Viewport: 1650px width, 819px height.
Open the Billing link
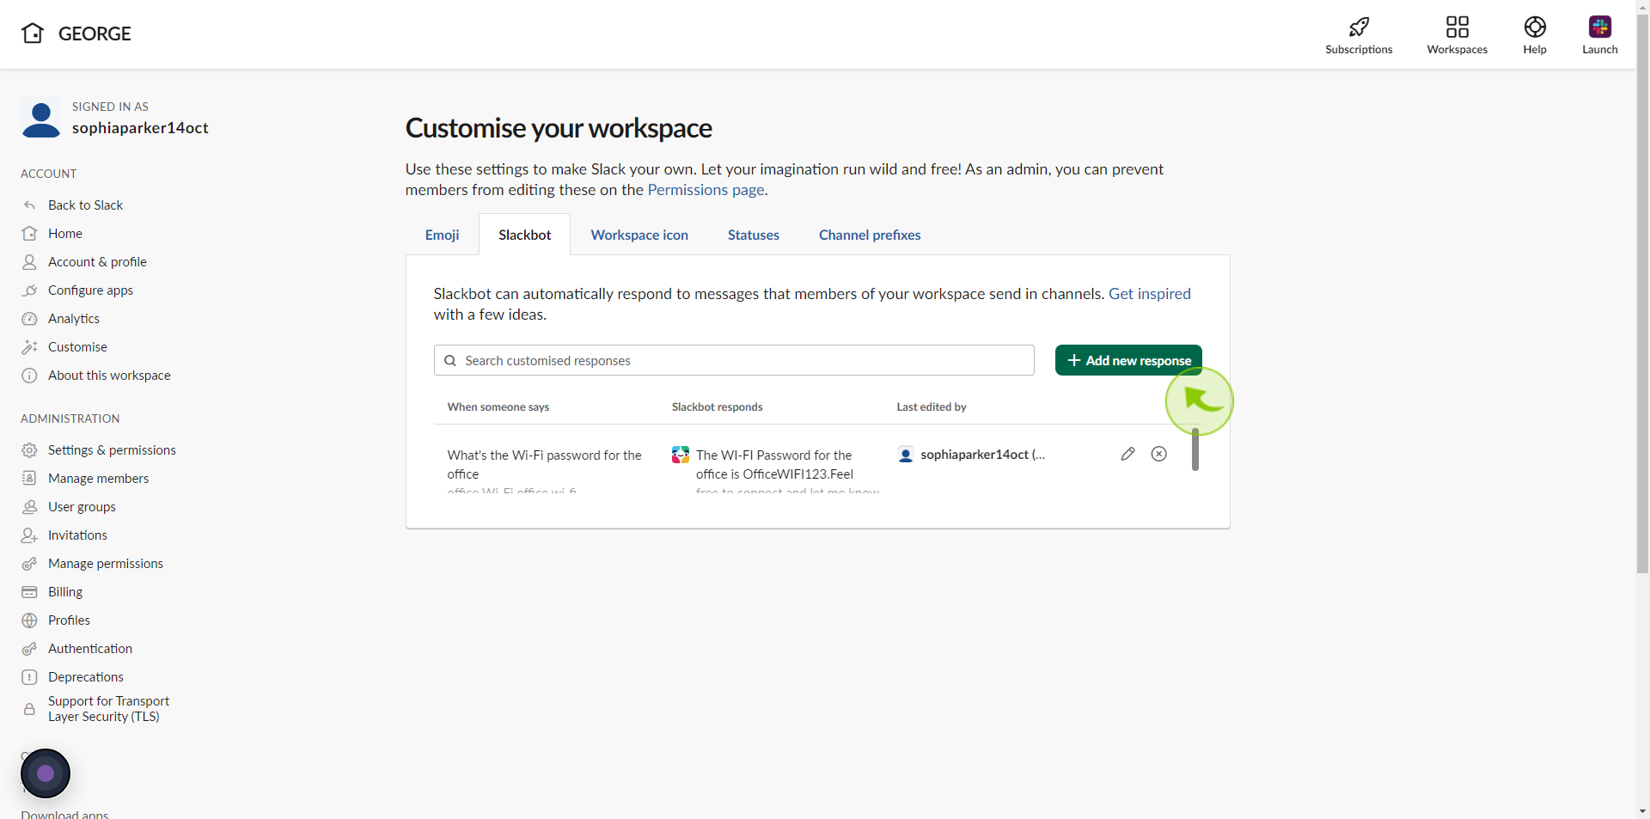[65, 592]
